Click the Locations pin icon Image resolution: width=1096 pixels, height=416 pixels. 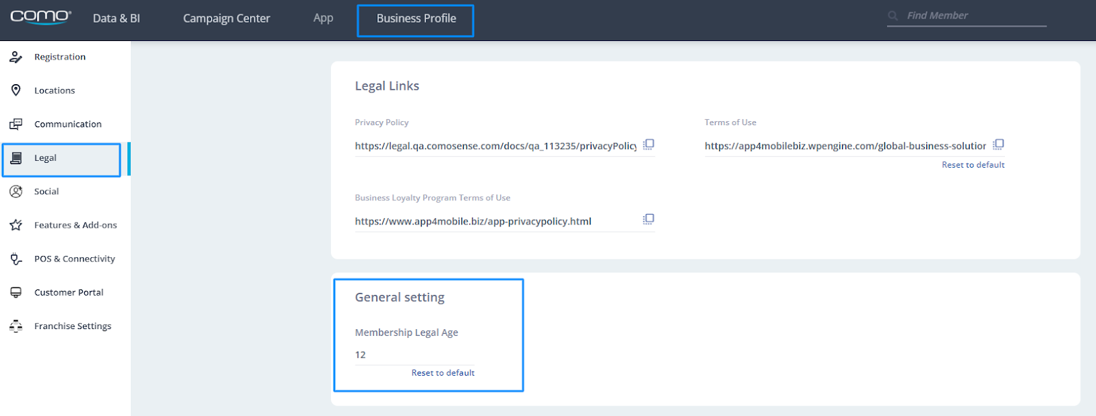(x=16, y=90)
